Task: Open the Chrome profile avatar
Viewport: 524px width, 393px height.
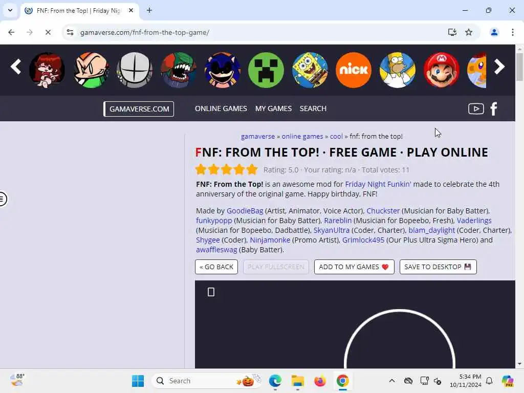Action: [494, 32]
